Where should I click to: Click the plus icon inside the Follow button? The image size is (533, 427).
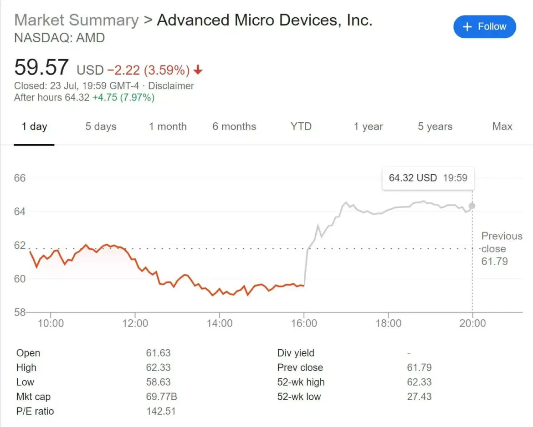[x=467, y=27]
